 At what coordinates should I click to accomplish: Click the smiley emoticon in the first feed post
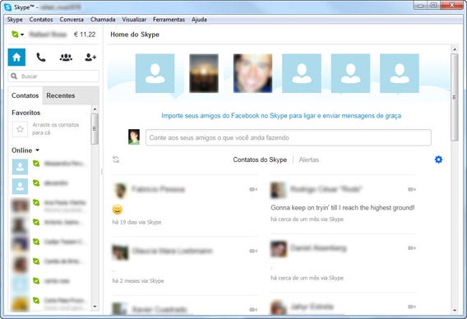coord(118,210)
